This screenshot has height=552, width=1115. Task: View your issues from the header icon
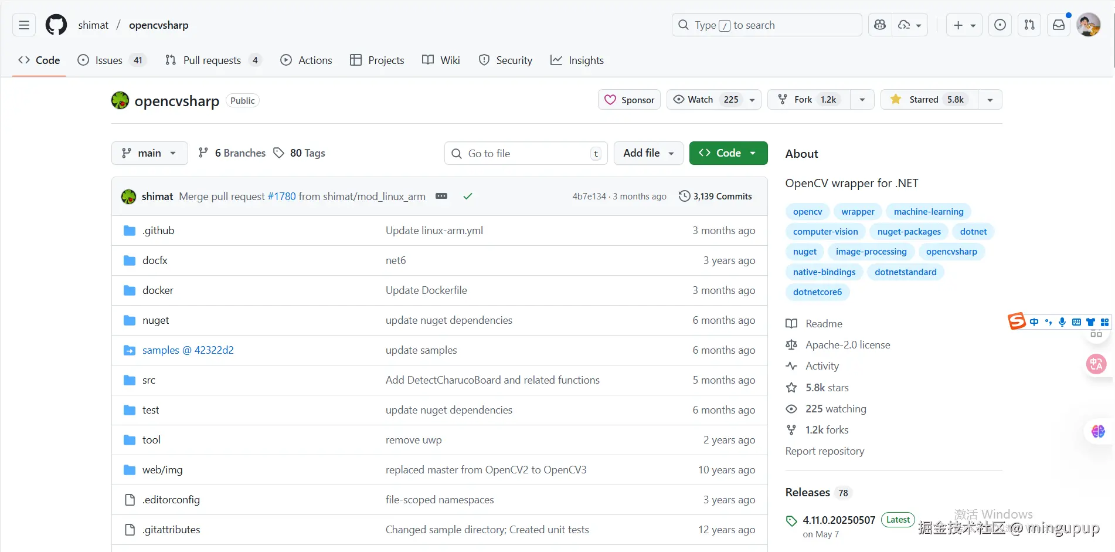(1000, 25)
